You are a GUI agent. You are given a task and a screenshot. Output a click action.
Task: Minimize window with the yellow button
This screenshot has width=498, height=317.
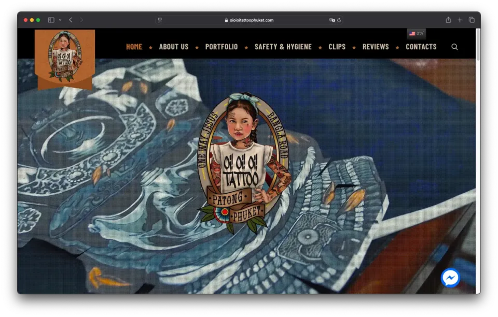(x=32, y=20)
